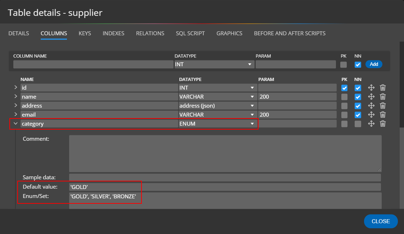Open the datatype dropdown for the address column
The width and height of the screenshot is (404, 234).
tap(252, 105)
